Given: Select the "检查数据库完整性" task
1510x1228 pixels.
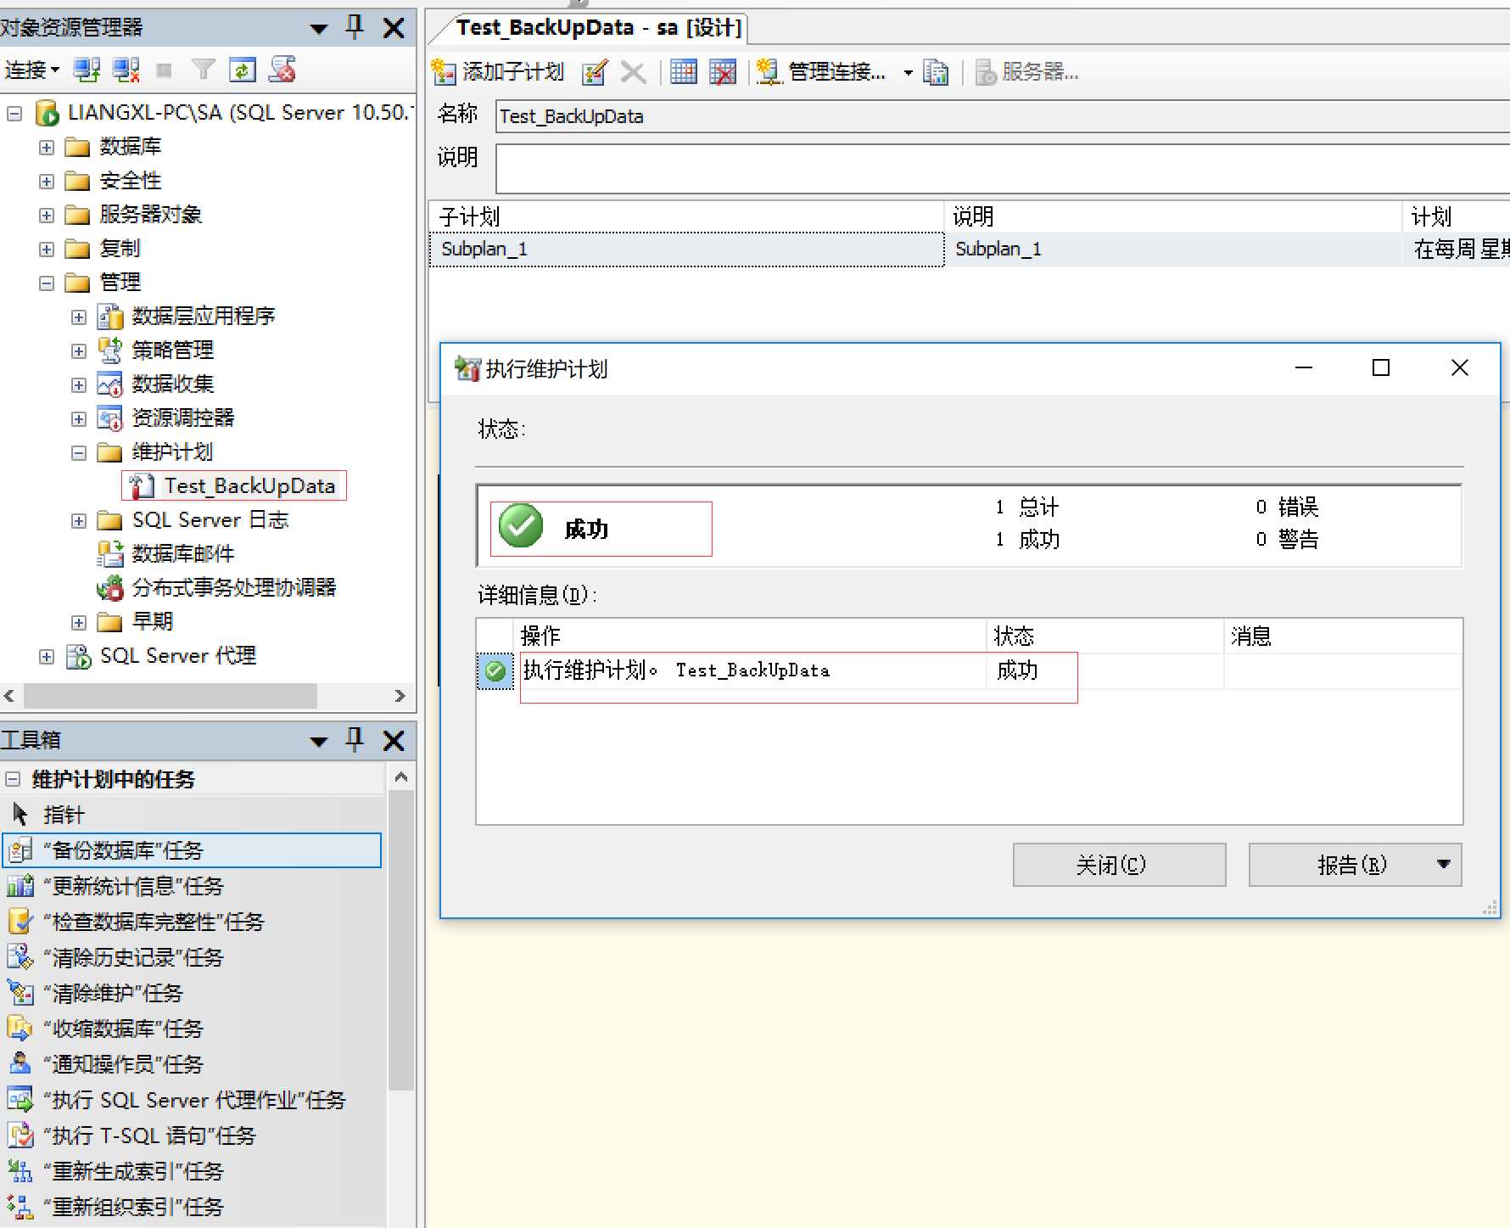Looking at the screenshot, I should [192, 922].
